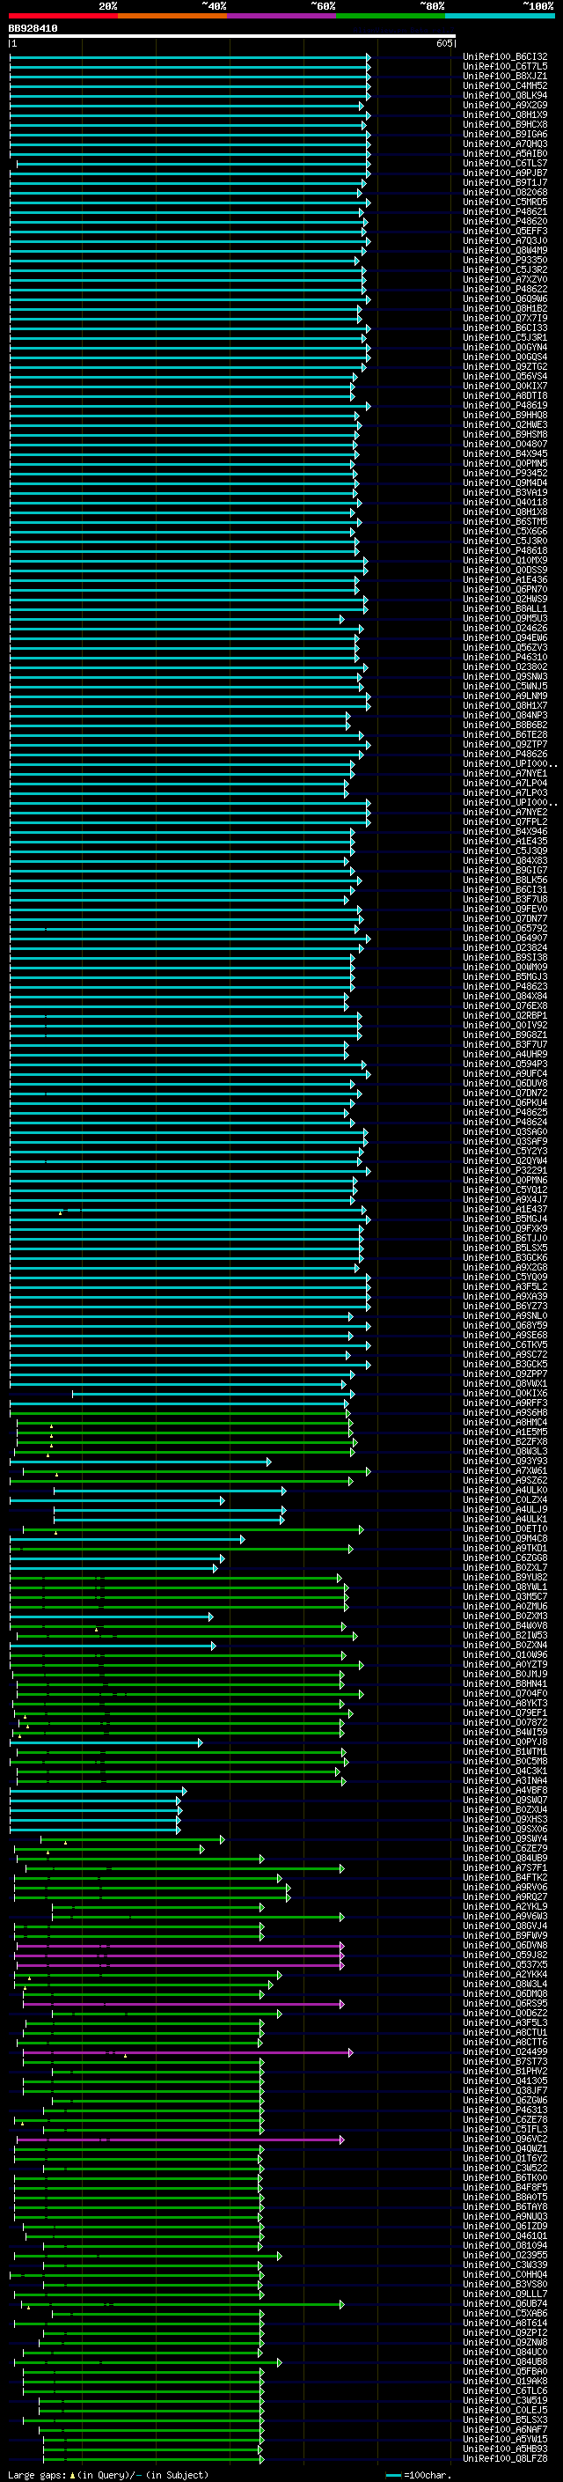Click the green alignment bar for UniRef100_A7XW61
Viewport: 563px width, 2482px height.
pos(196,1471)
